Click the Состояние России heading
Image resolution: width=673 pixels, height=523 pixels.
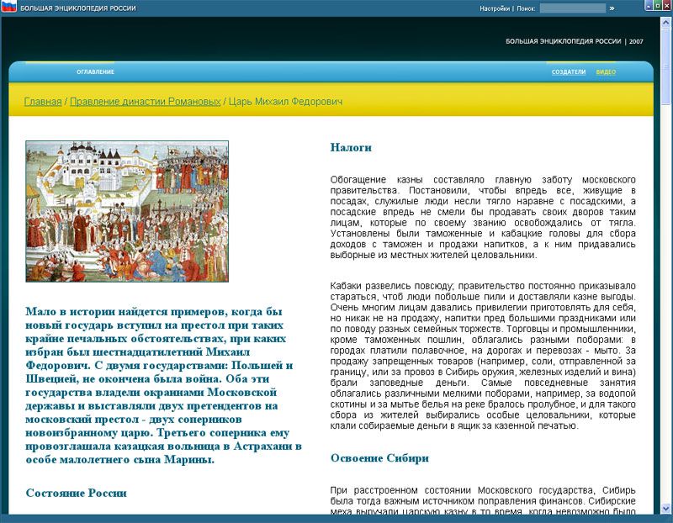tap(76, 493)
